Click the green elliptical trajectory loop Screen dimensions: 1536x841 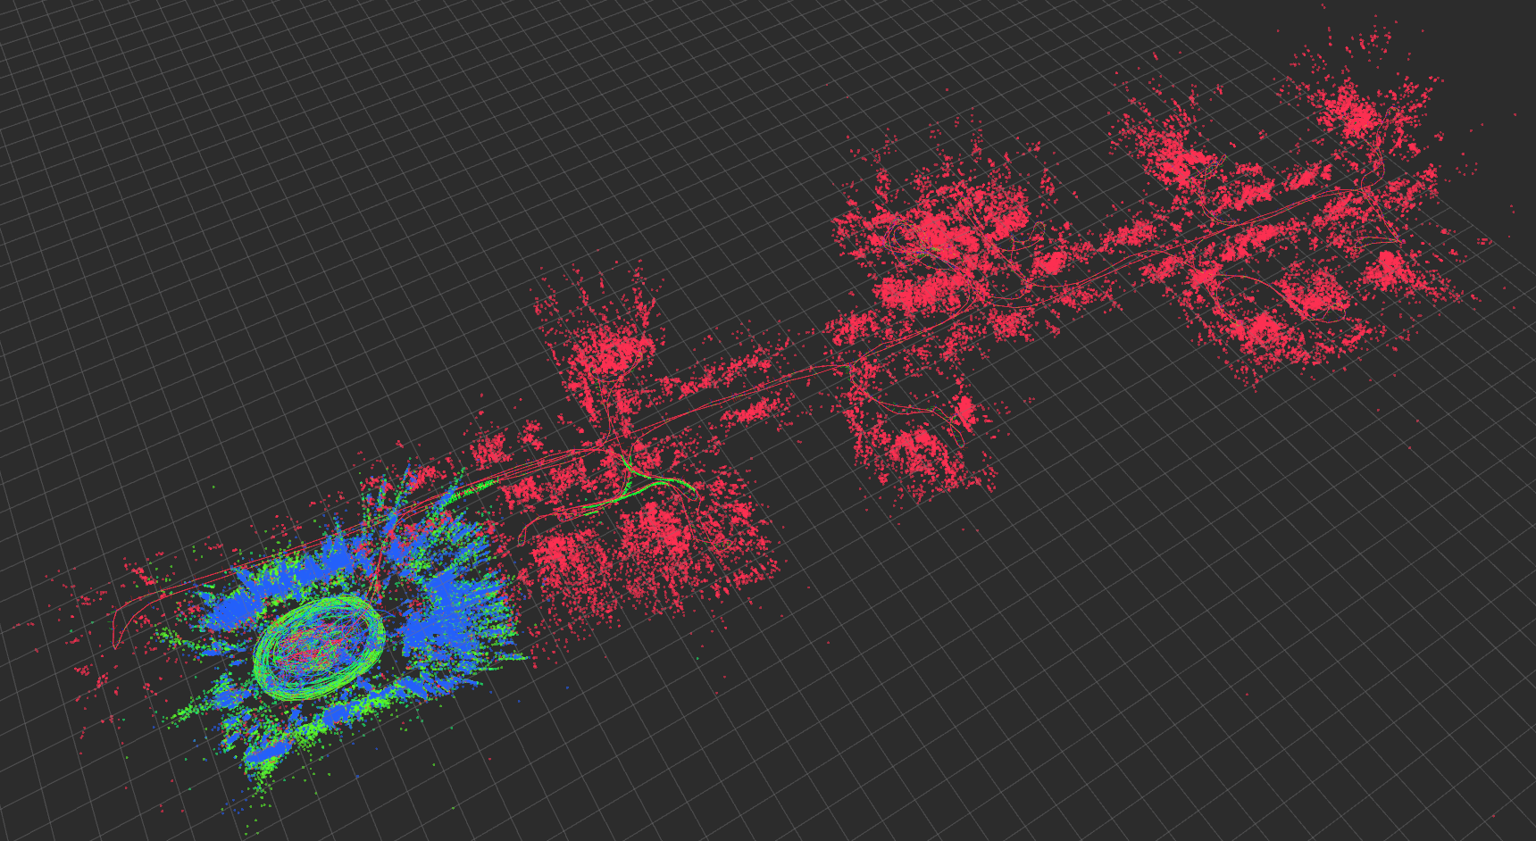click(319, 648)
